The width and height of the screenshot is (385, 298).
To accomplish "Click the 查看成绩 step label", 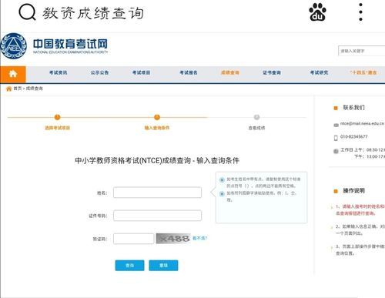I will [256, 128].
